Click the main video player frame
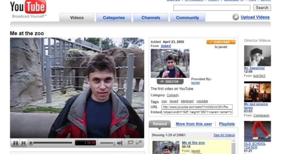This screenshot has height=154, width=285. pos(77,88)
